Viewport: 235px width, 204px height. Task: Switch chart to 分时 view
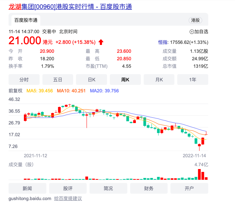point(24,80)
